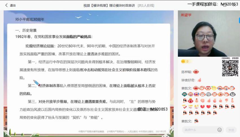
Task: Click the username 钟袁好奇 in chat
Action: 188,80
